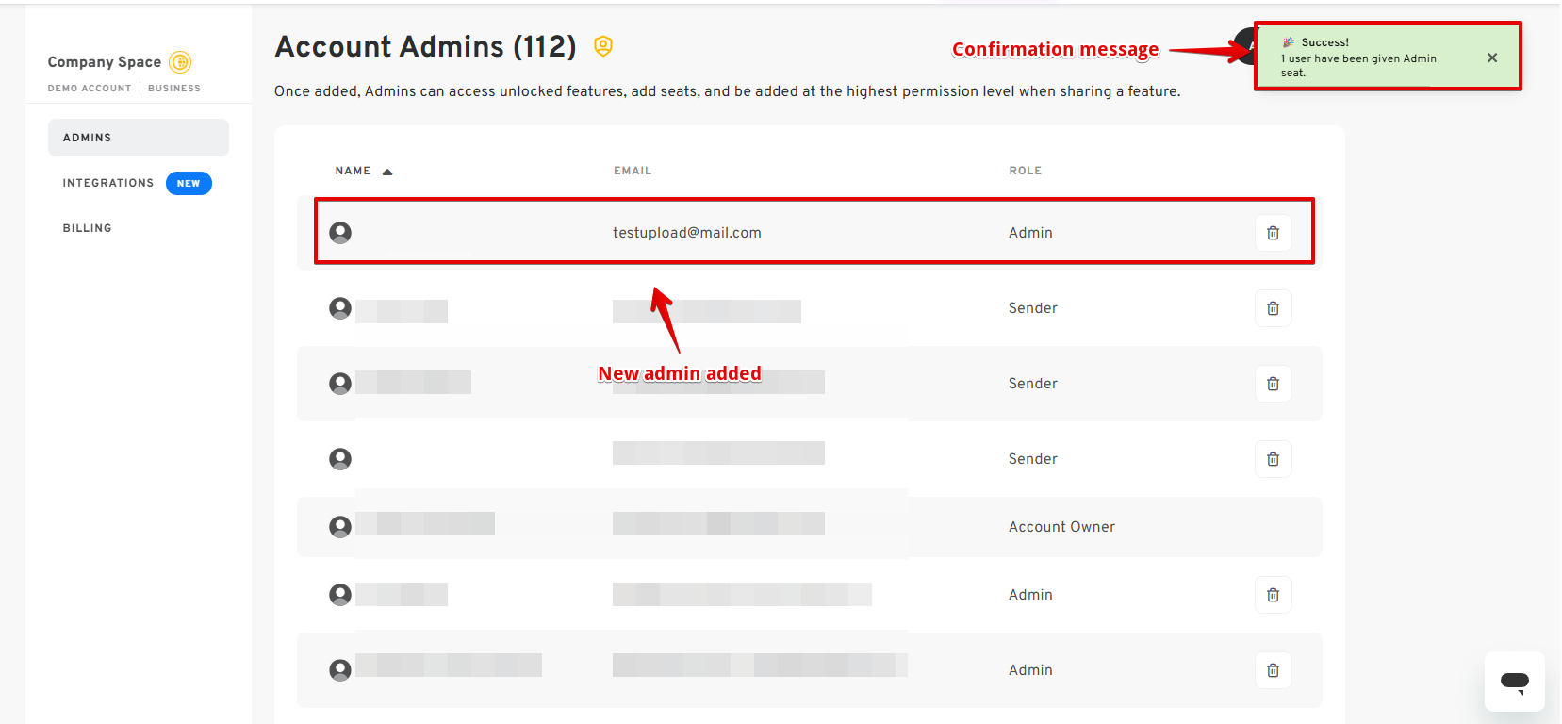The image size is (1562, 724).
Task: Click the Company Space title
Action: tap(105, 62)
